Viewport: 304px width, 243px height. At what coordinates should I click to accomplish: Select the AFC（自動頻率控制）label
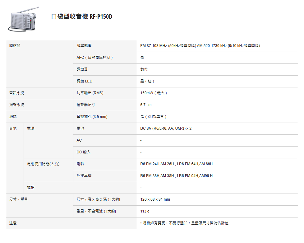tap(95, 58)
